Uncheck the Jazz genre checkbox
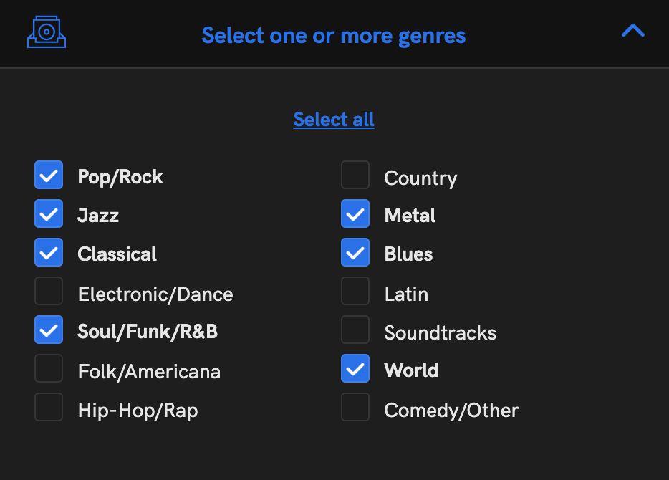This screenshot has height=480, width=669. [49, 213]
